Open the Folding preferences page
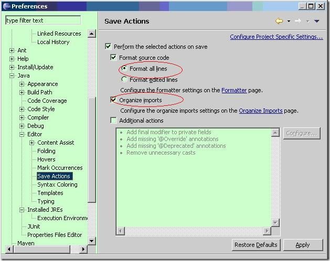 [x=46, y=151]
